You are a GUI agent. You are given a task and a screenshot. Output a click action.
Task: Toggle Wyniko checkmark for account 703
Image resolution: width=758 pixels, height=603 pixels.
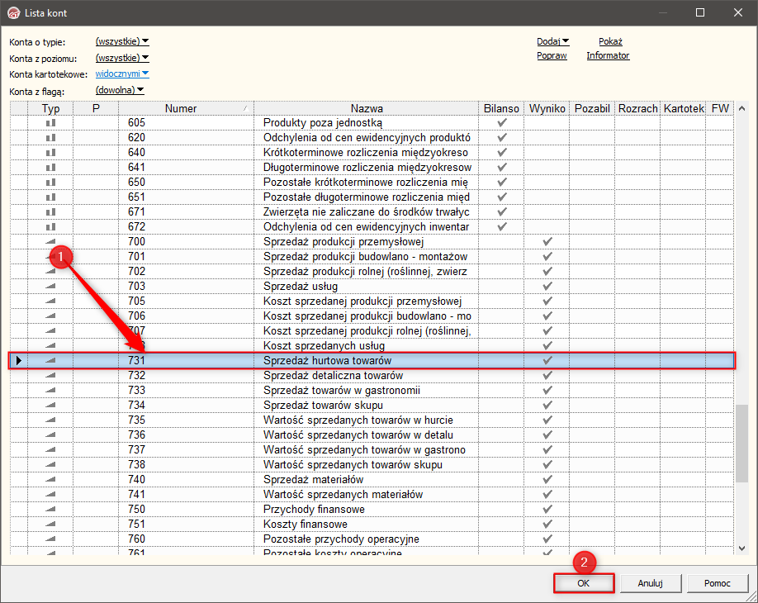click(x=547, y=286)
